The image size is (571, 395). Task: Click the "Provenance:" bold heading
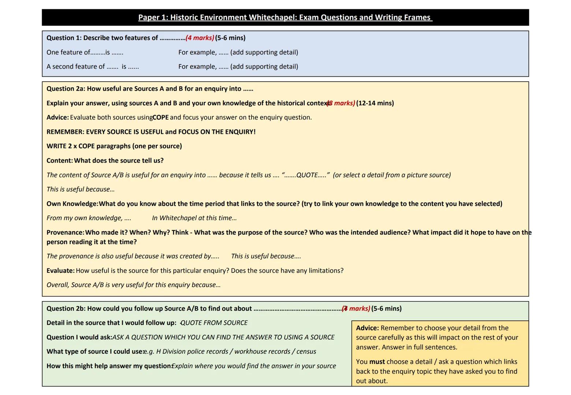[x=65, y=233]
